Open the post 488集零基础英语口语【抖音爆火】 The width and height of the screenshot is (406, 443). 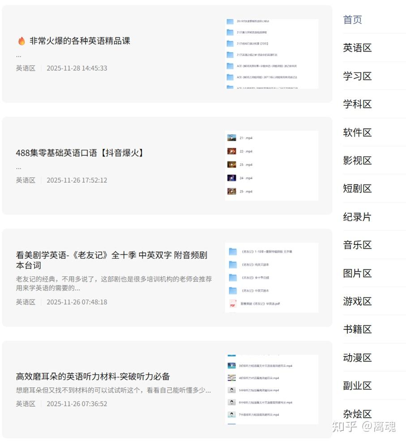80,153
